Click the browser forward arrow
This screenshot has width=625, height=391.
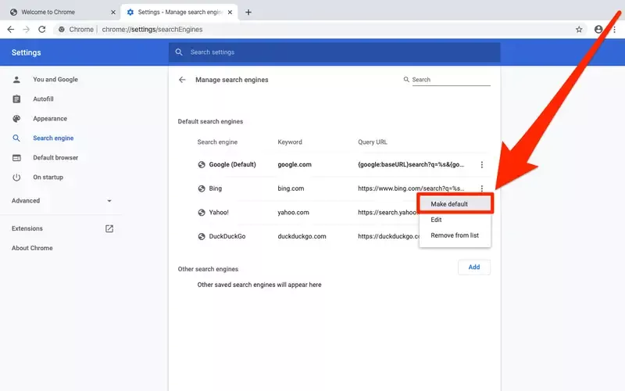pos(27,29)
